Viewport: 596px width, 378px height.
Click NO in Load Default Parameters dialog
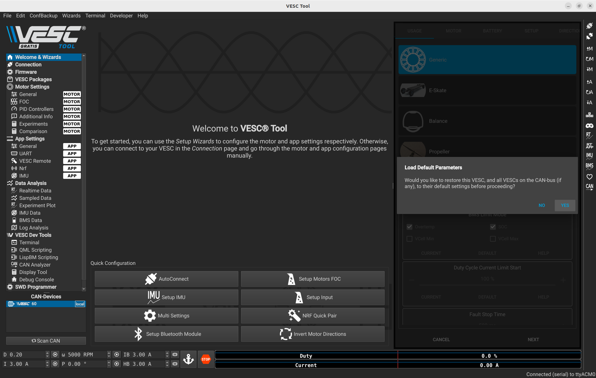(542, 205)
